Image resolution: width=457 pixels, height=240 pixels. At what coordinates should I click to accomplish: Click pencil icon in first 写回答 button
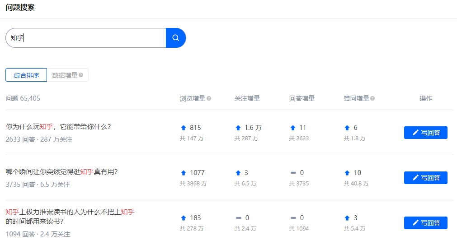click(x=415, y=133)
